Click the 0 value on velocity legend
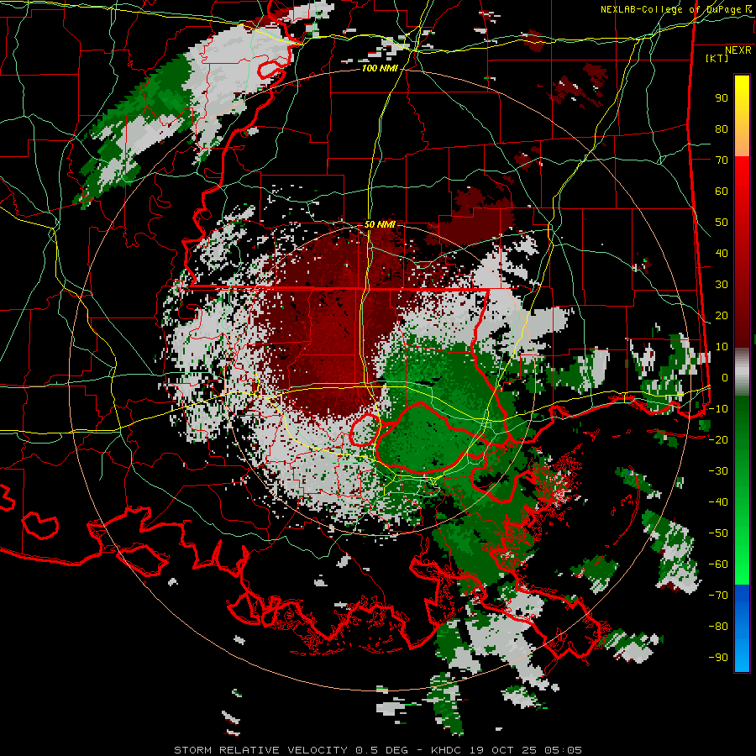 click(725, 378)
